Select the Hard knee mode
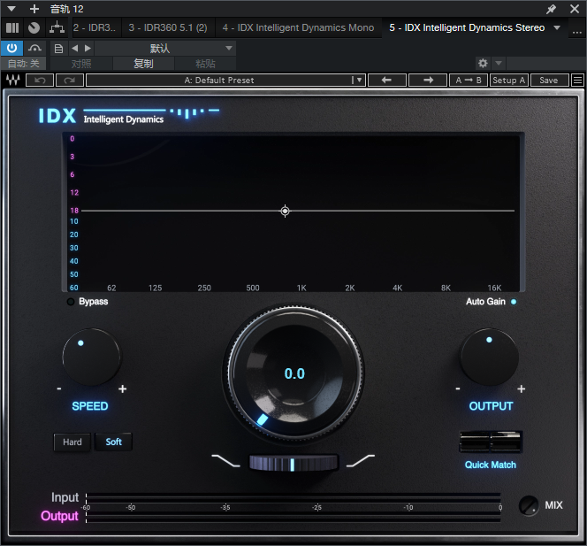 click(x=72, y=442)
